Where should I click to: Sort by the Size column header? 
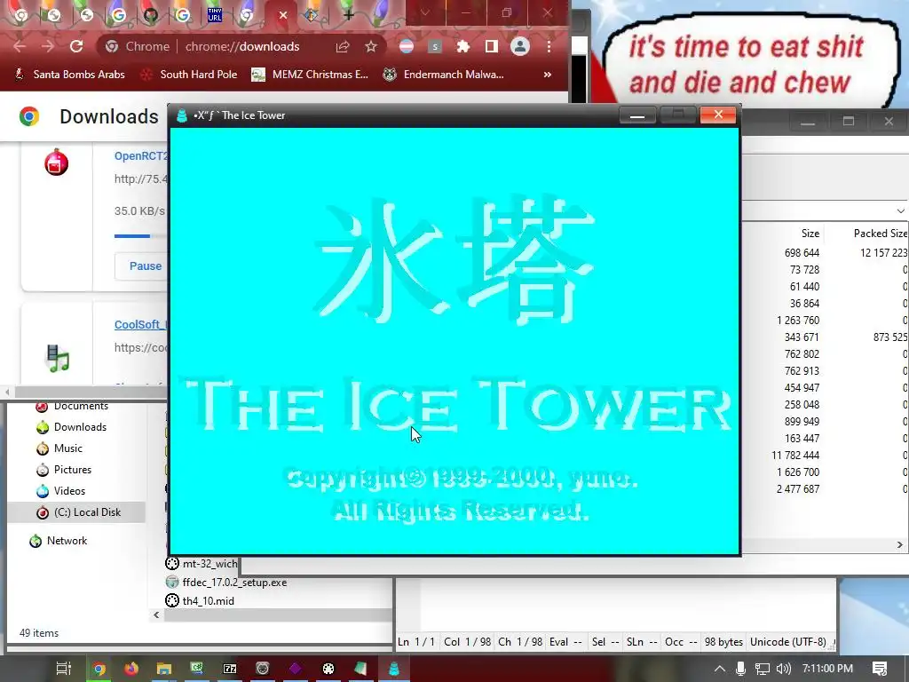(x=810, y=234)
